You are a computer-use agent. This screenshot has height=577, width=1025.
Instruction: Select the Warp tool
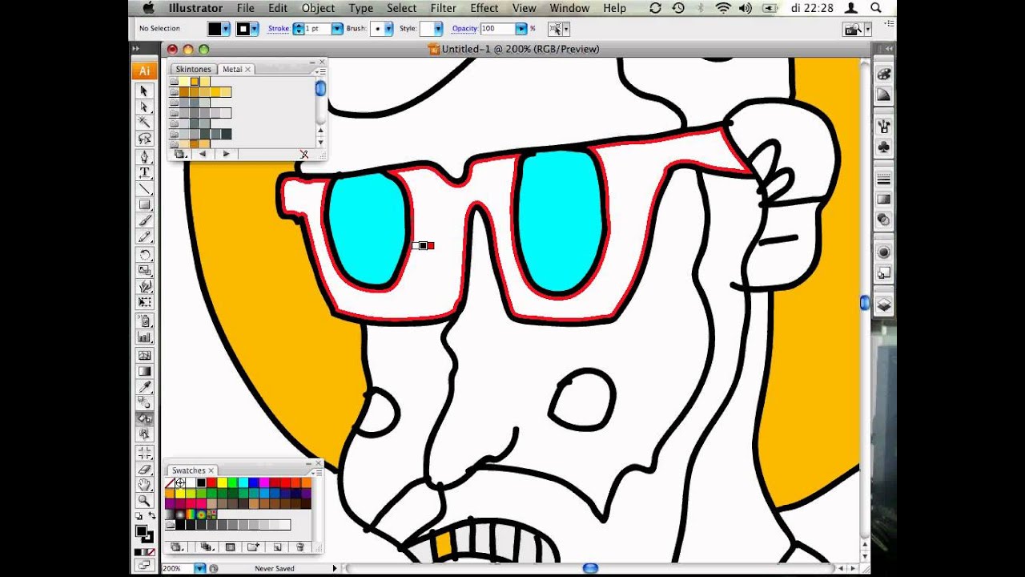coord(145,287)
